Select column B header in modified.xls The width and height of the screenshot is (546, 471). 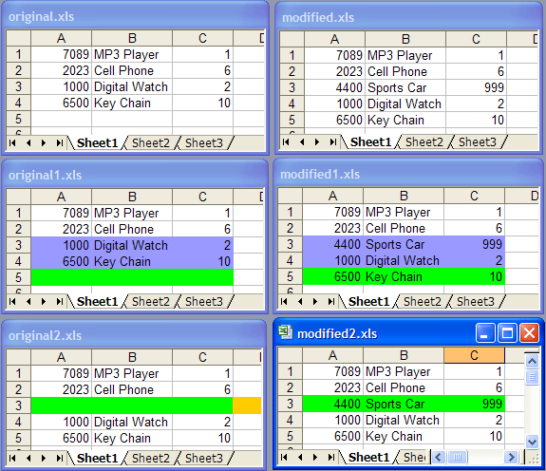(x=405, y=39)
